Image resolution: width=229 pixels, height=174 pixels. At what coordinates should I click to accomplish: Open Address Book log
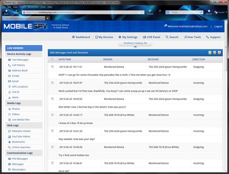pos(20,71)
